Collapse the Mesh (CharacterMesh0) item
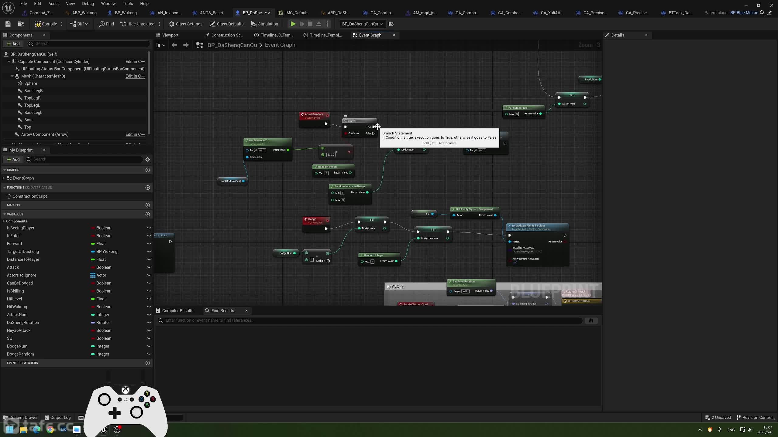The height and width of the screenshot is (437, 778). pyautogui.click(x=12, y=76)
